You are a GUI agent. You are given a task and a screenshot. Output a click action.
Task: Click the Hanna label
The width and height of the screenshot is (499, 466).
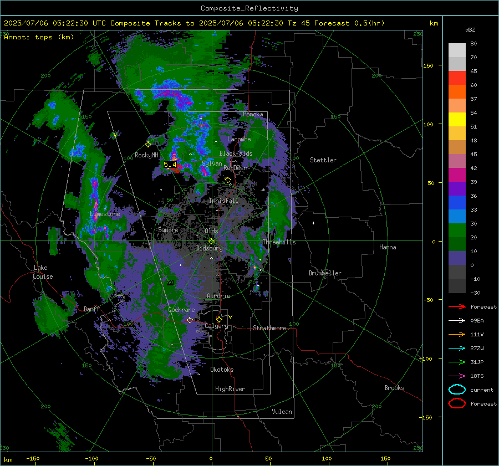point(388,247)
